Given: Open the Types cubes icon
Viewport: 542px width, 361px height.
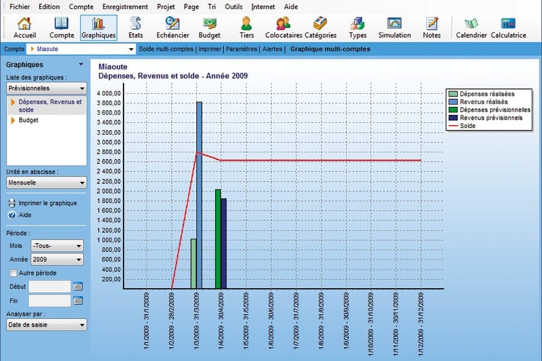Looking at the screenshot, I should click(x=357, y=28).
